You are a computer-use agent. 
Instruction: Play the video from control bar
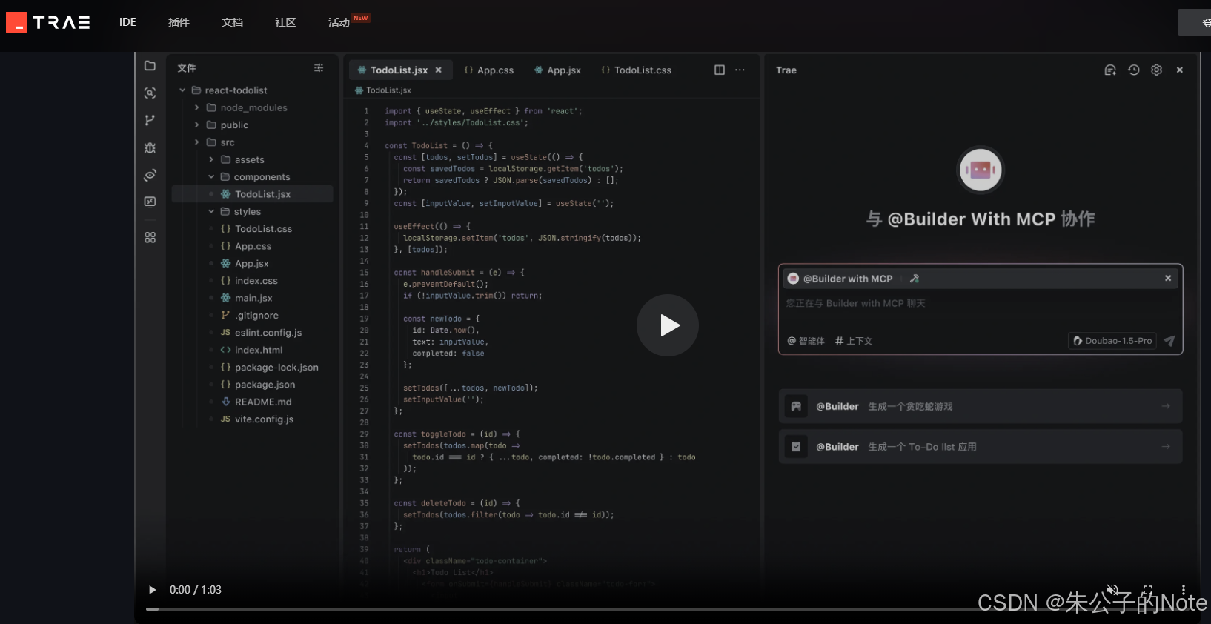click(x=153, y=590)
